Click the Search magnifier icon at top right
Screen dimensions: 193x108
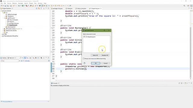pyautogui.click(x=184, y=6)
